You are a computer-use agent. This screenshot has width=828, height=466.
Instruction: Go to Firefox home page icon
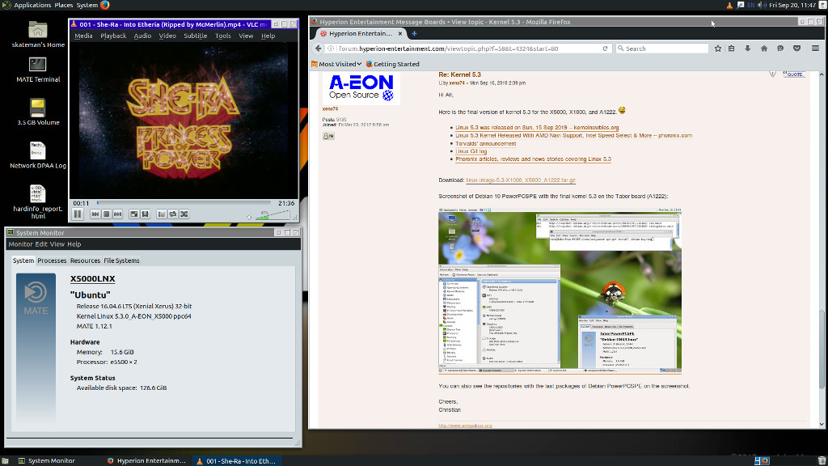pyautogui.click(x=764, y=48)
